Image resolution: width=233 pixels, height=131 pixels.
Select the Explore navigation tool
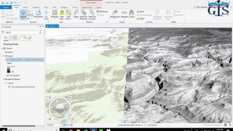tap(23, 15)
